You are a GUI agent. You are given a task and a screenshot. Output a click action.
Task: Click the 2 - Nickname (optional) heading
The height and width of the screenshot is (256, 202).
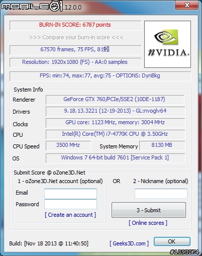(x=161, y=181)
